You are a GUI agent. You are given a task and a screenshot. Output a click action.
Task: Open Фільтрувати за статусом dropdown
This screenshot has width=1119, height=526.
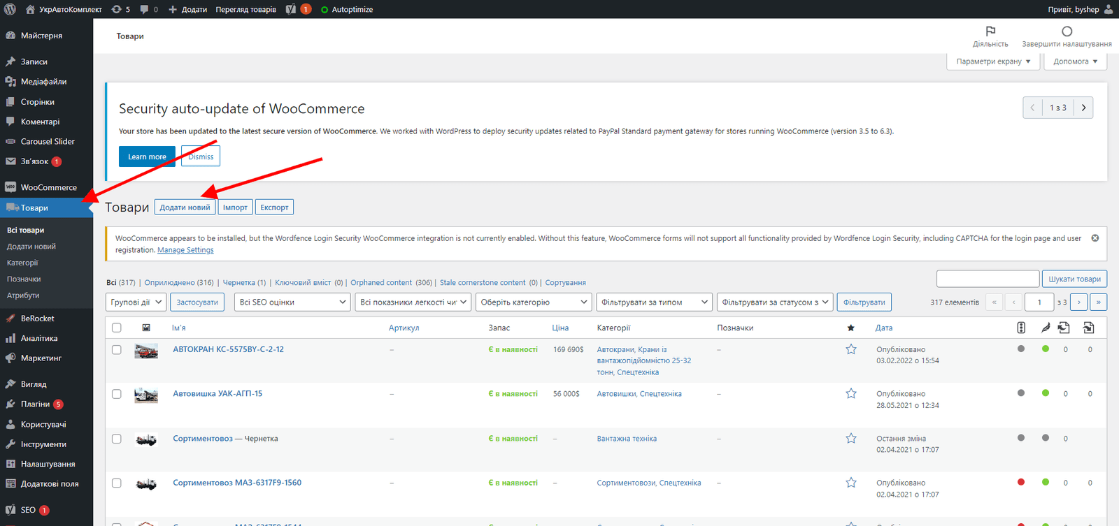click(x=775, y=302)
